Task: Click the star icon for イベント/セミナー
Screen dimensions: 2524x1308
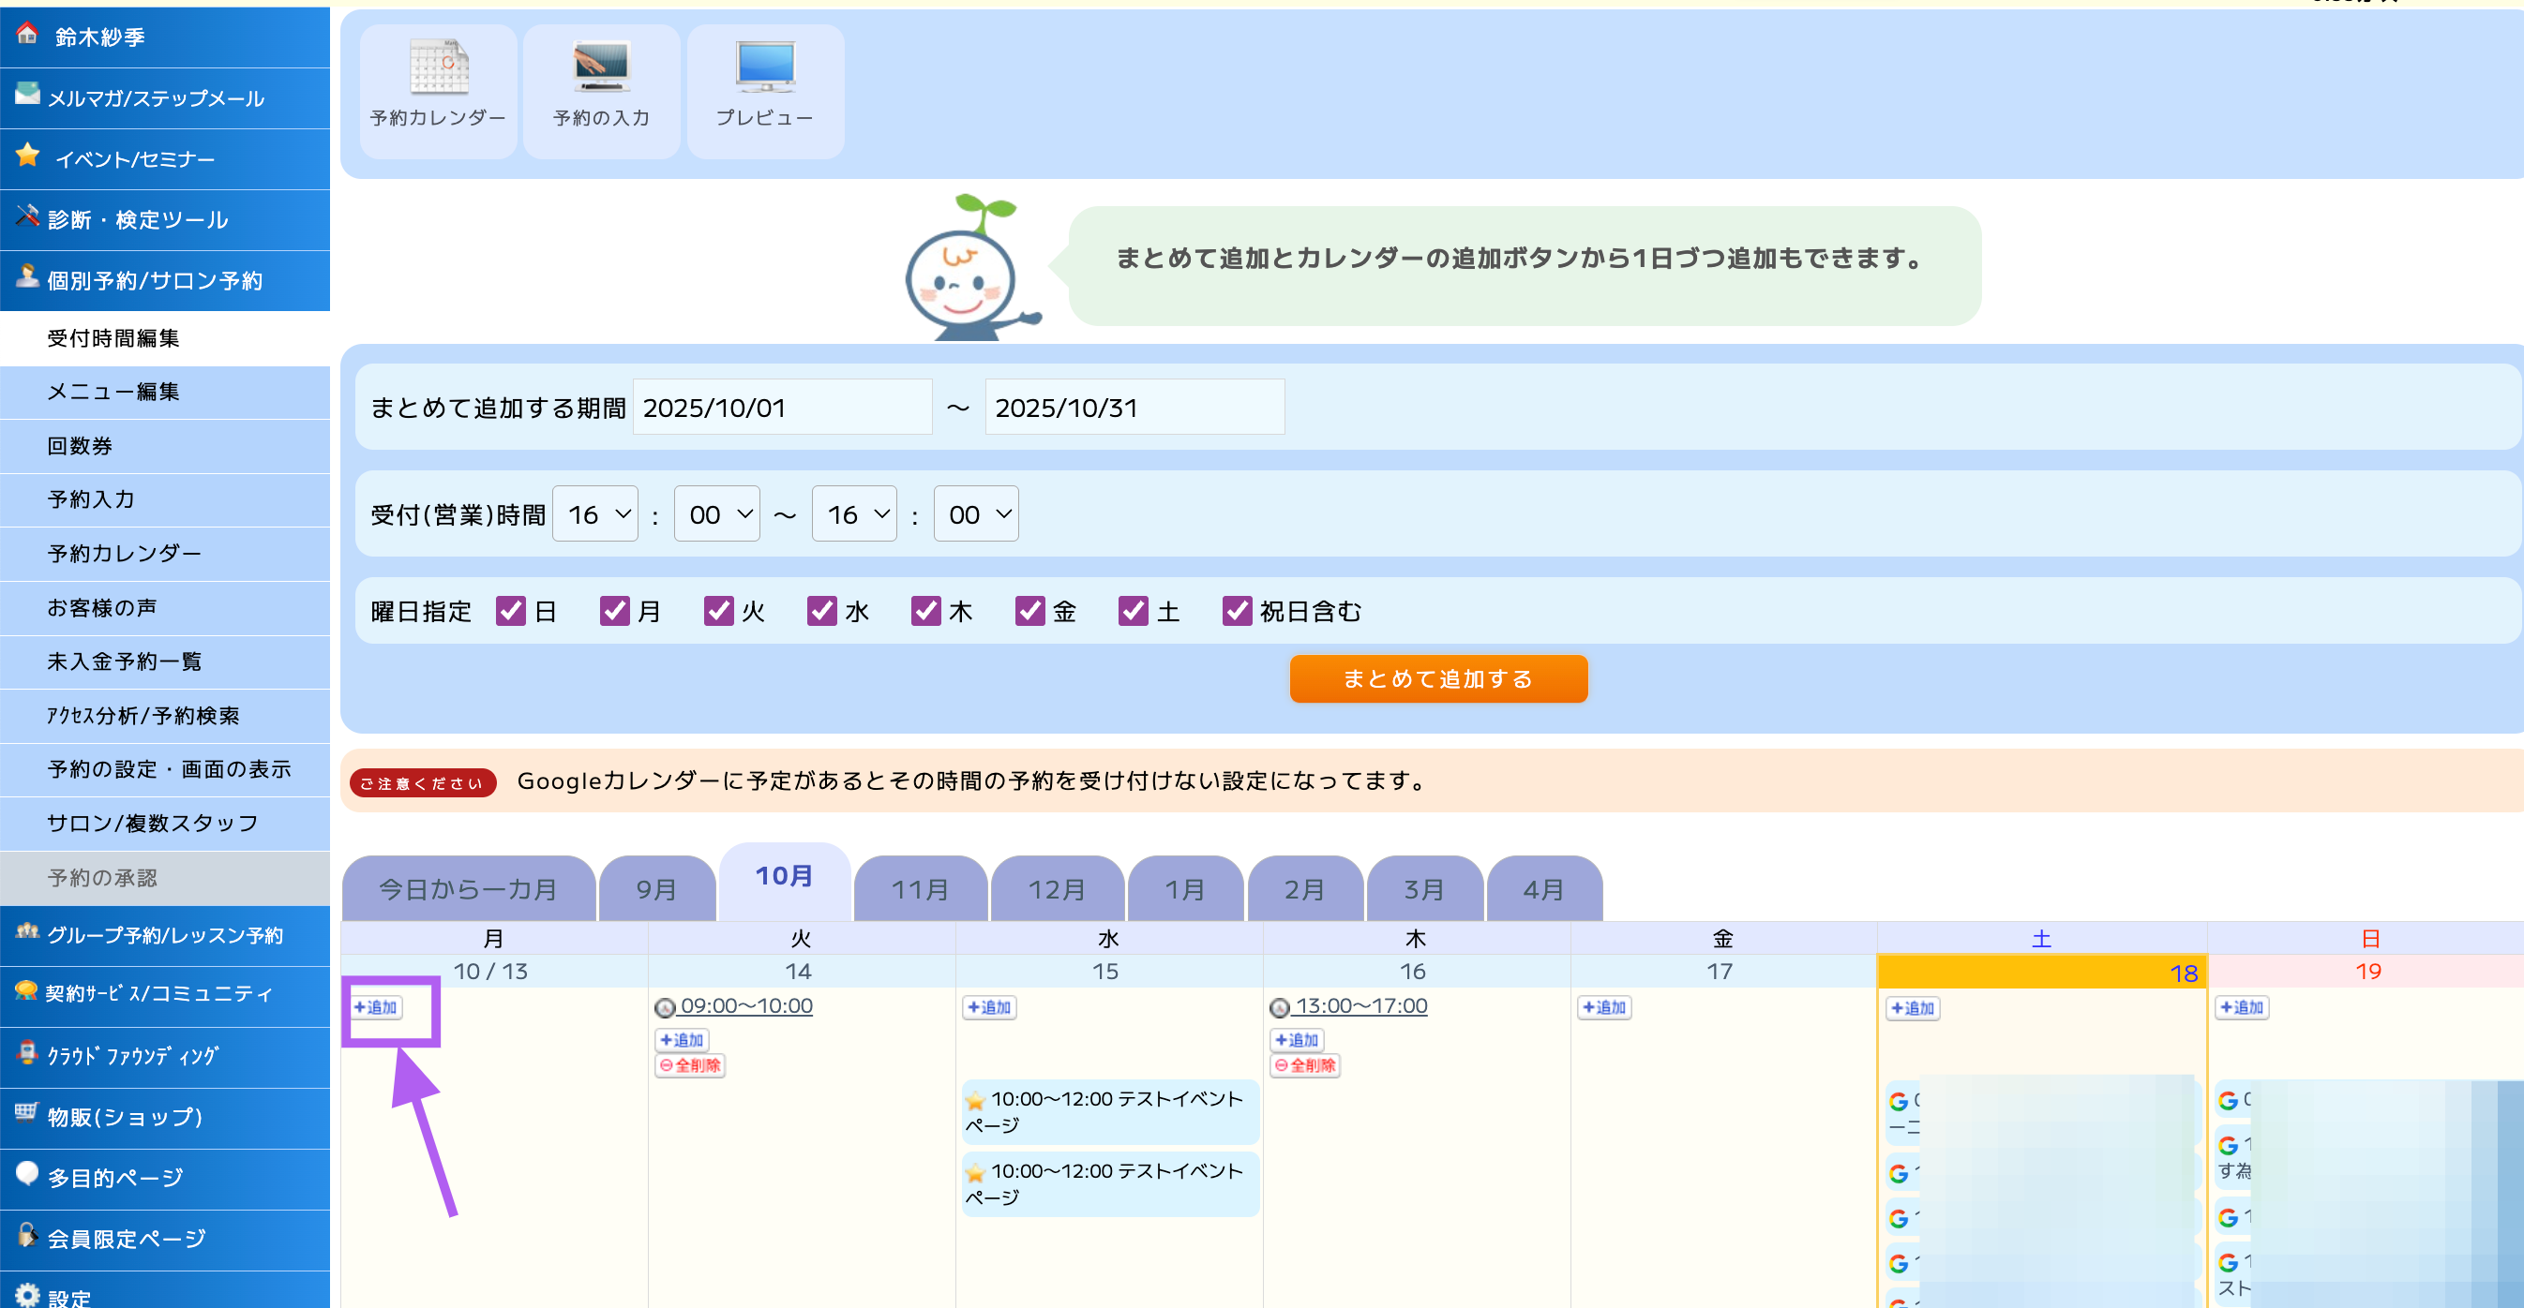Action: pyautogui.click(x=27, y=156)
